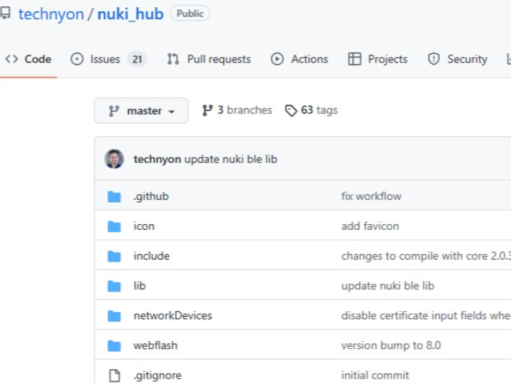
Task: Open the master branch dropdown
Action: tap(141, 111)
